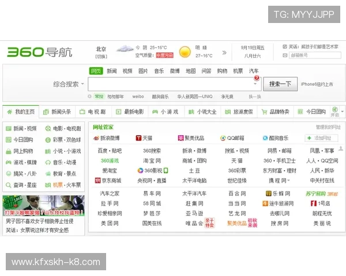Open the 新浪微博 icon shortcut
This screenshot has height=276, width=346.
pos(96,138)
